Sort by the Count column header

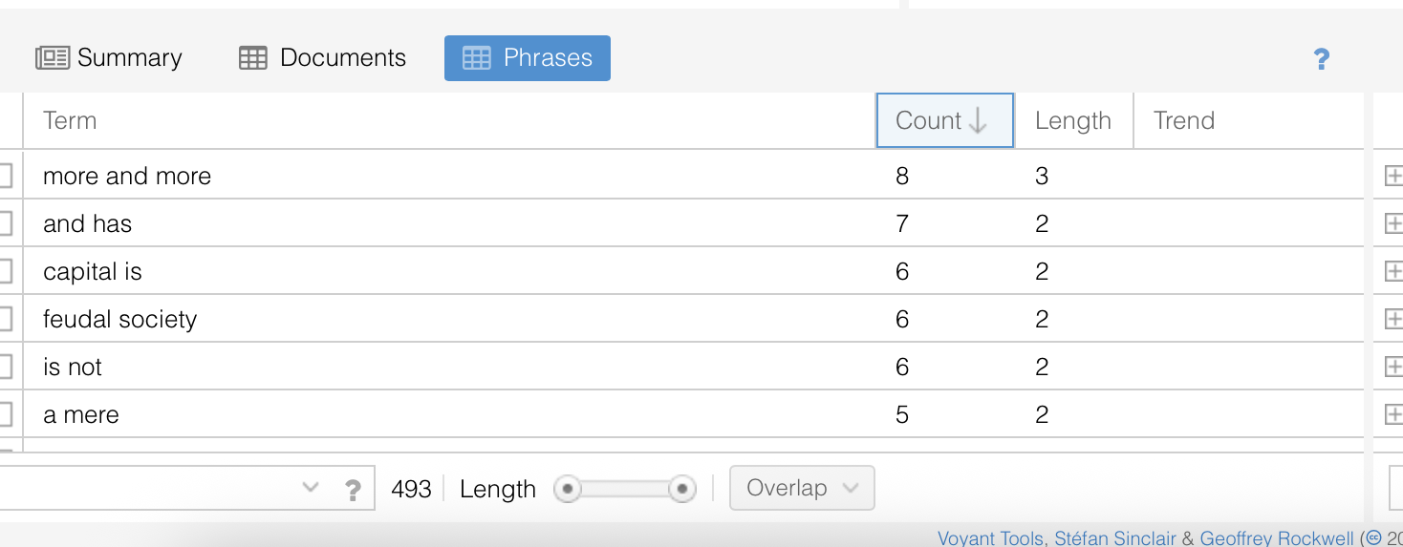tap(943, 120)
